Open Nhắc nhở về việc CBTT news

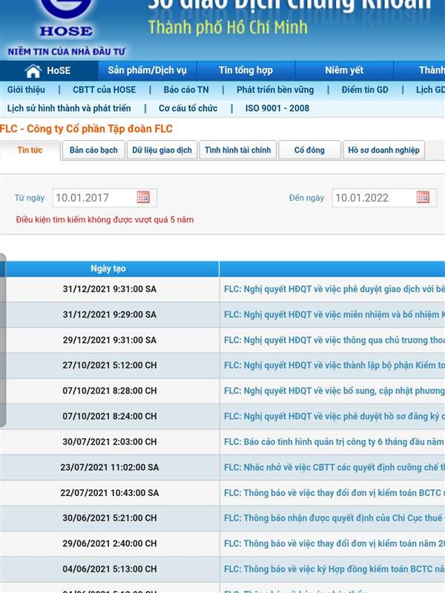click(334, 468)
